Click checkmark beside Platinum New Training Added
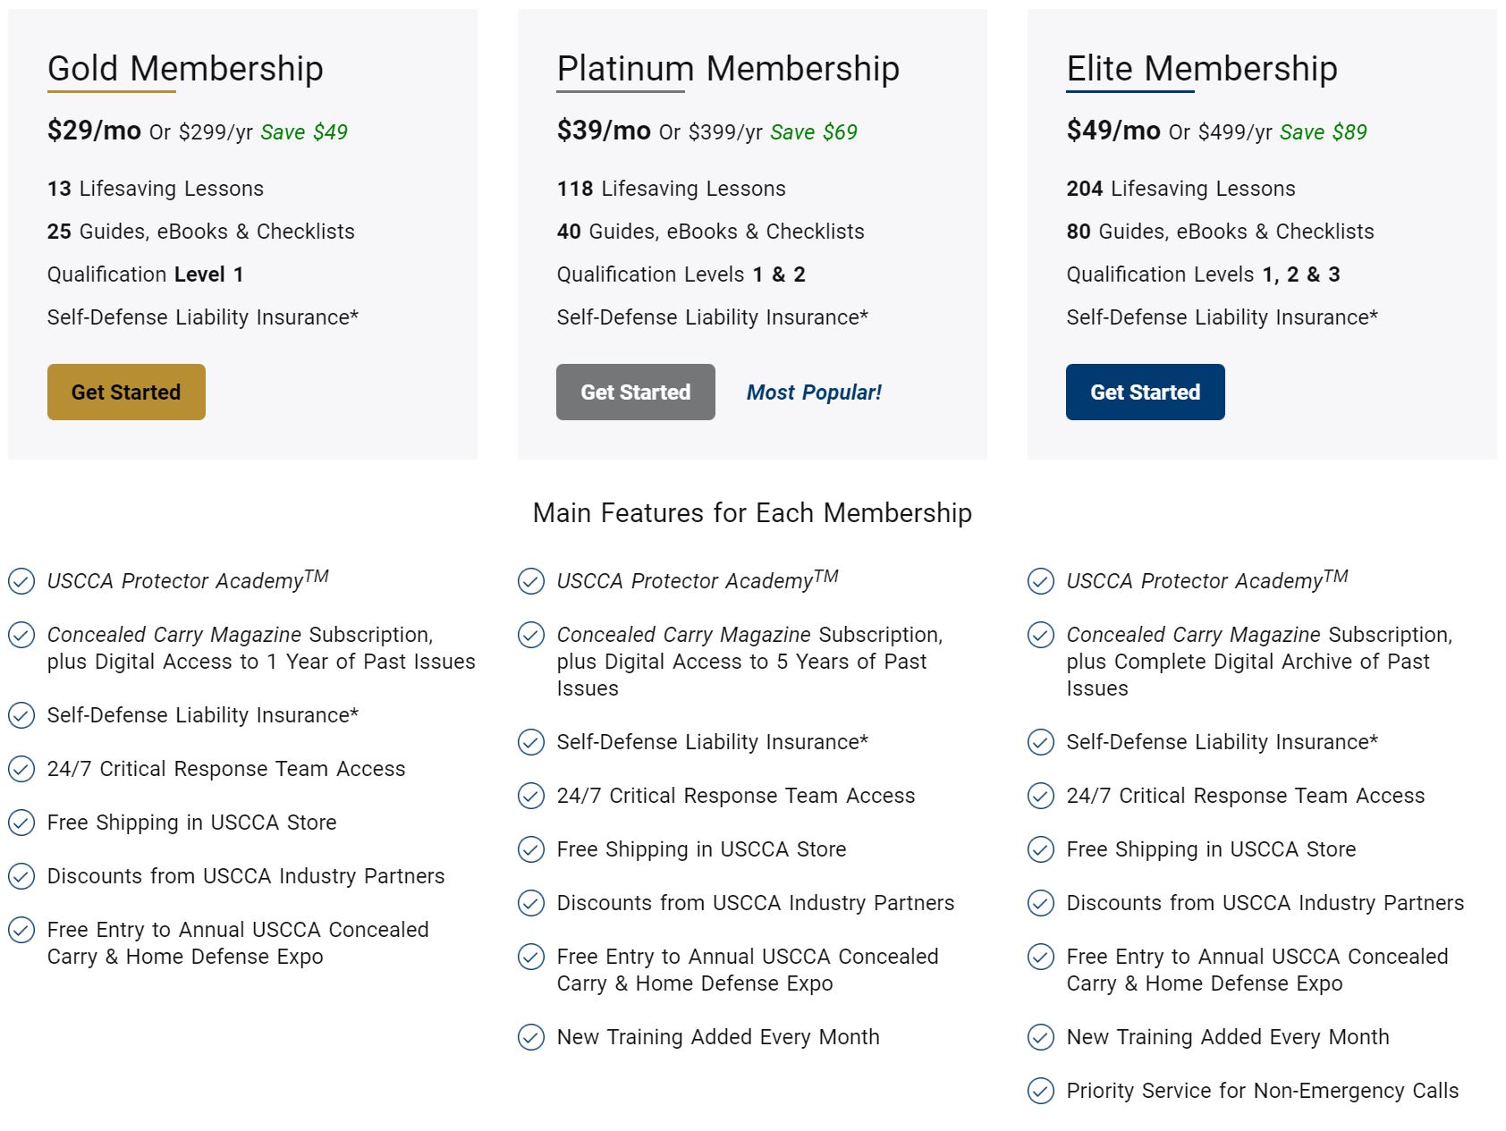The width and height of the screenshot is (1506, 1131). click(531, 1037)
